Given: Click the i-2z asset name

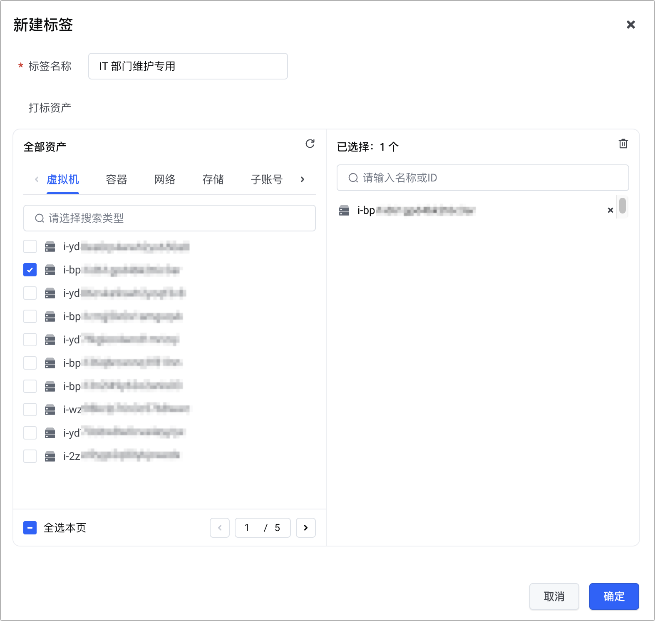Looking at the screenshot, I should [x=122, y=456].
